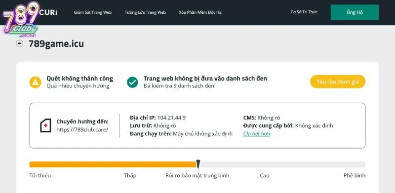Click the https://789club.care/ redirect URL

(x=82, y=130)
